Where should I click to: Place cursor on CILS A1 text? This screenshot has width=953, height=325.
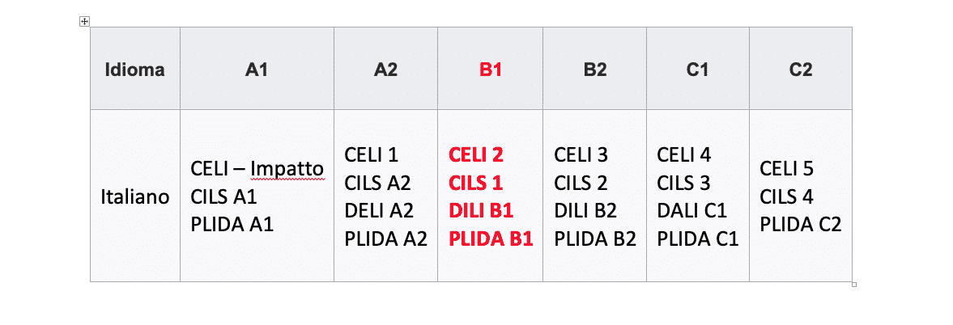point(223,197)
